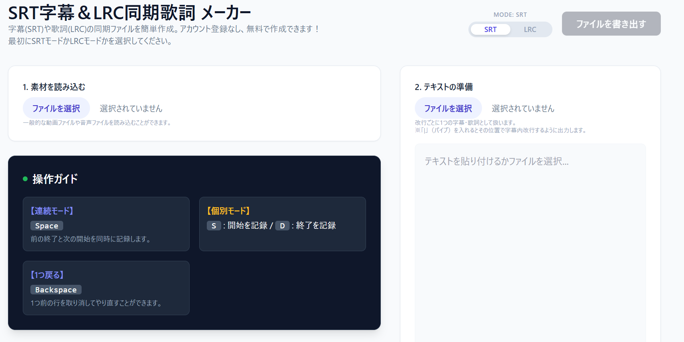Click text 前の終了と次の開始を同時に記録します。
The image size is (684, 342).
92,239
